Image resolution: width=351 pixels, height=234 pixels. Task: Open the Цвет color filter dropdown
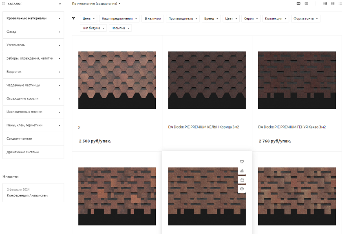[x=231, y=19]
